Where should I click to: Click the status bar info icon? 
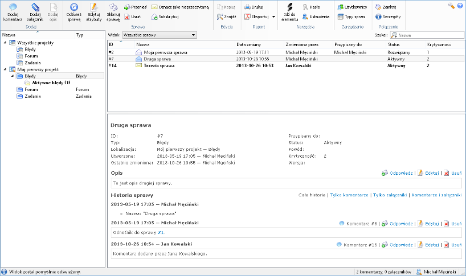click(x=4, y=272)
